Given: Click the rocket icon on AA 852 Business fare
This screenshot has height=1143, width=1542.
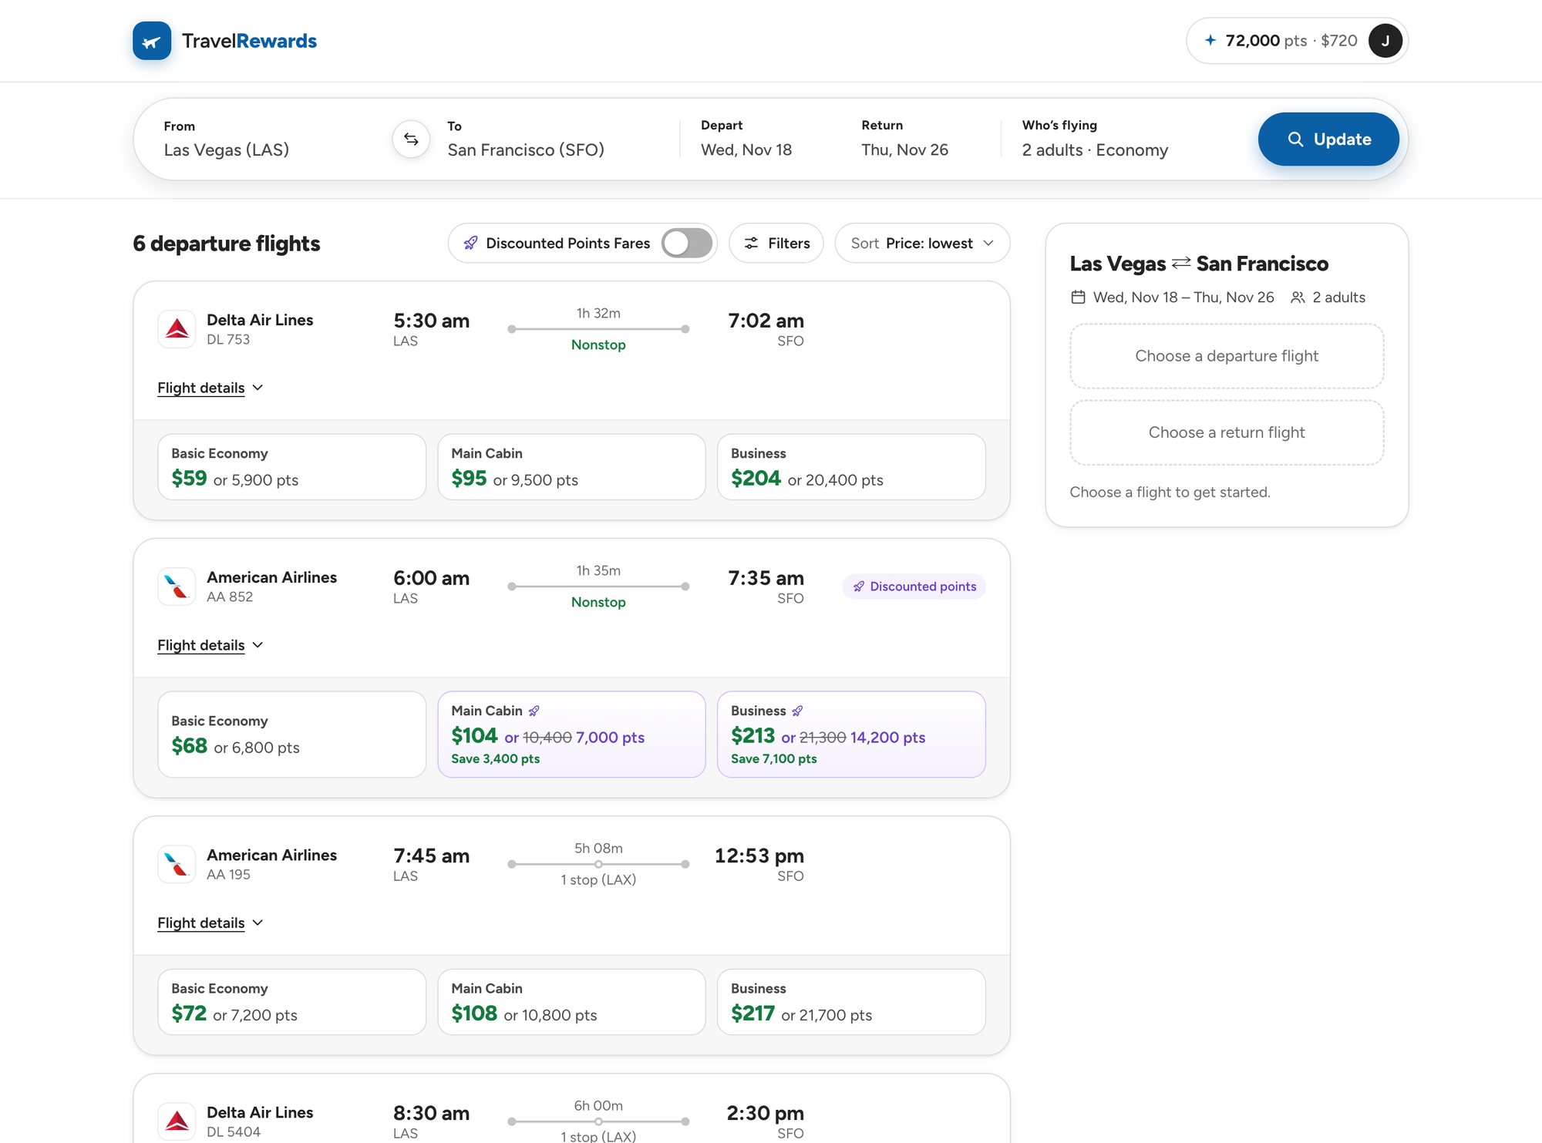Looking at the screenshot, I should click(x=797, y=711).
